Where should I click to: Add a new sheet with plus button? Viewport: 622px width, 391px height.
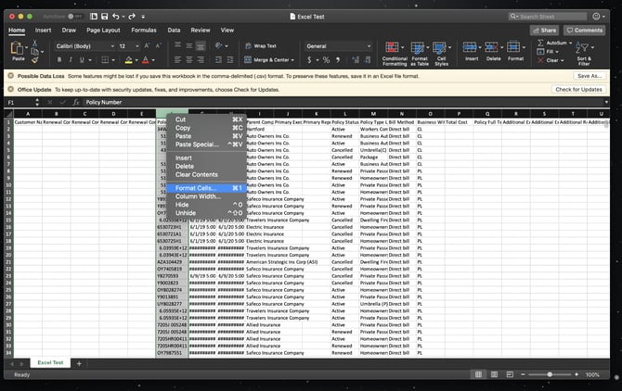79,363
